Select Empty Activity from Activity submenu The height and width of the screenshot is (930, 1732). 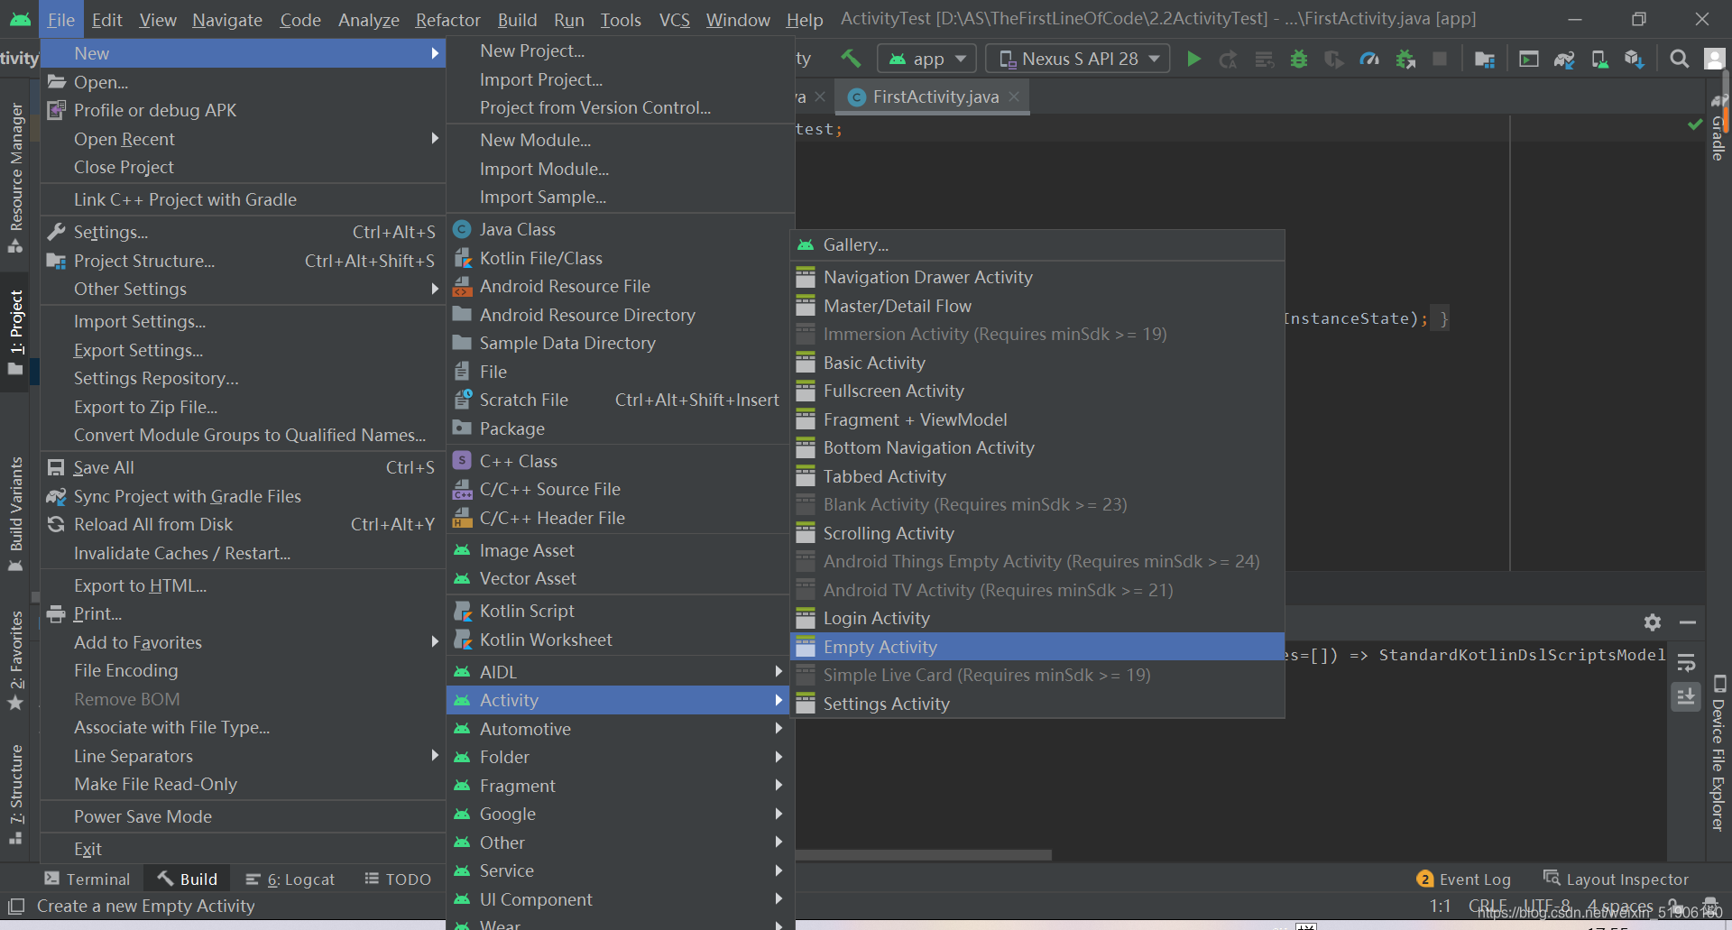click(x=1037, y=647)
